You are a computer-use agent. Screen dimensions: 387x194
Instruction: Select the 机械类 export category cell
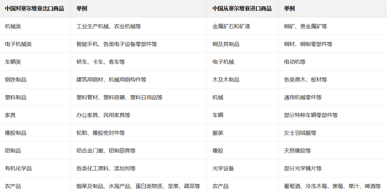pos(13,26)
